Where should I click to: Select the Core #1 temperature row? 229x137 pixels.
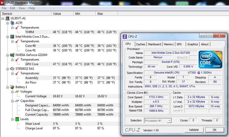click(x=71, y=51)
